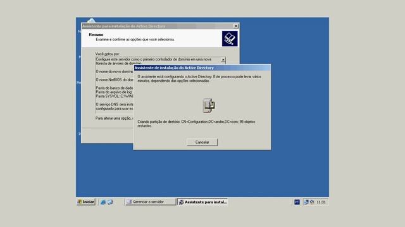Close the Active Directory wizard summary window
405x227 pixels.
[236, 26]
